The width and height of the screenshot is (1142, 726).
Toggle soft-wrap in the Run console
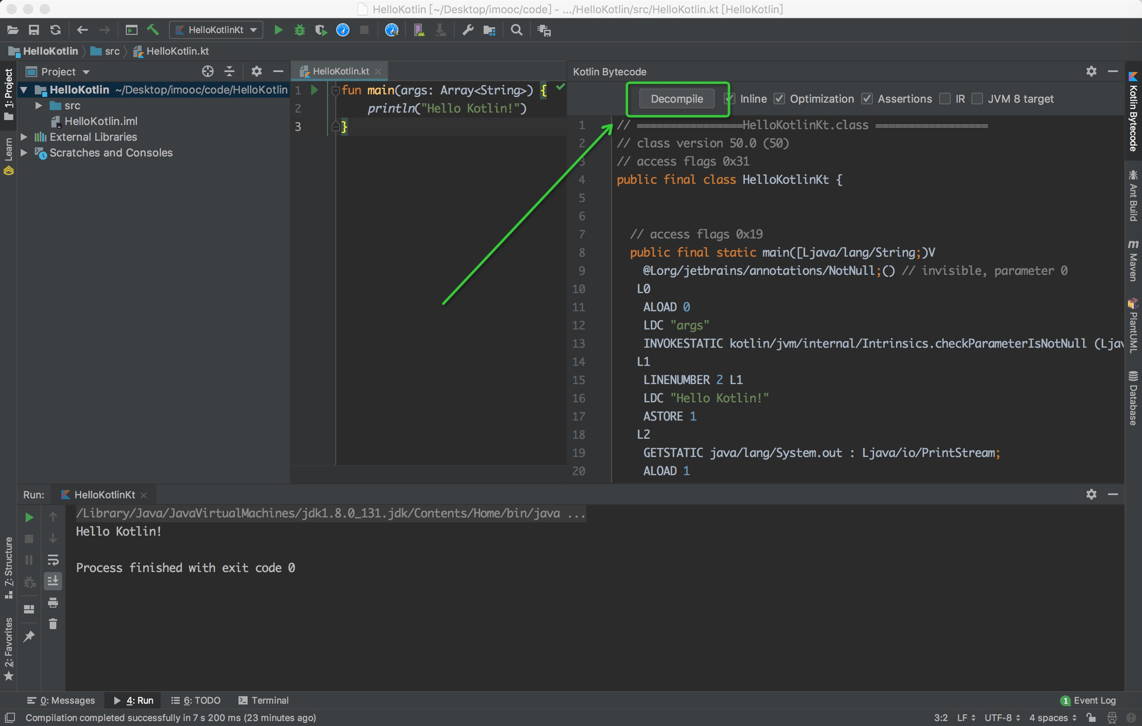pos(53,560)
